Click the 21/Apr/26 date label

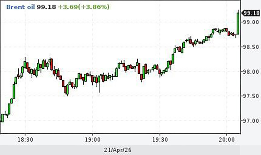[118, 150]
